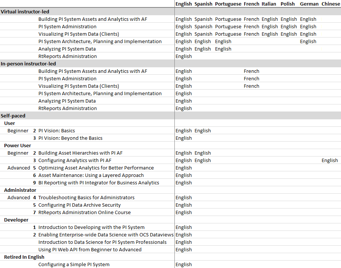Select Using PI Web API course cell
Viewport: 341px width, 268px height.
tap(90, 249)
